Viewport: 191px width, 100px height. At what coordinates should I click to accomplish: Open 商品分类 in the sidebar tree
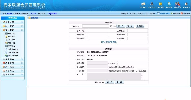pos(11,33)
